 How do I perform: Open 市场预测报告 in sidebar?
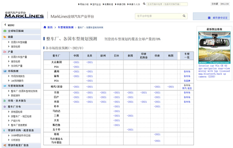click(x=18, y=76)
